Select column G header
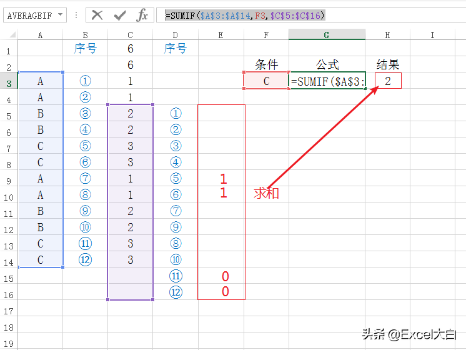This screenshot has height=350, width=466. pos(327,35)
